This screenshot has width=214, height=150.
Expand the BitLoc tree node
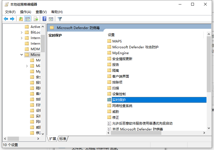(x=21, y=32)
